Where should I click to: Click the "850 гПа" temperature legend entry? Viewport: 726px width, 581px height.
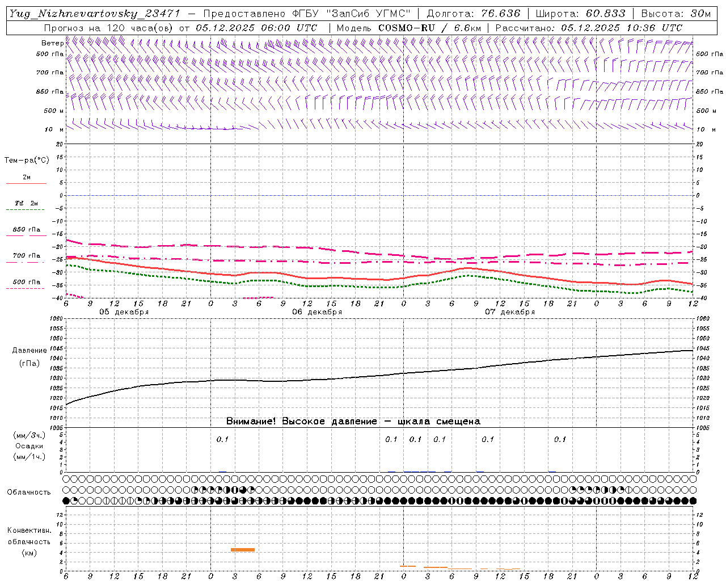27,230
